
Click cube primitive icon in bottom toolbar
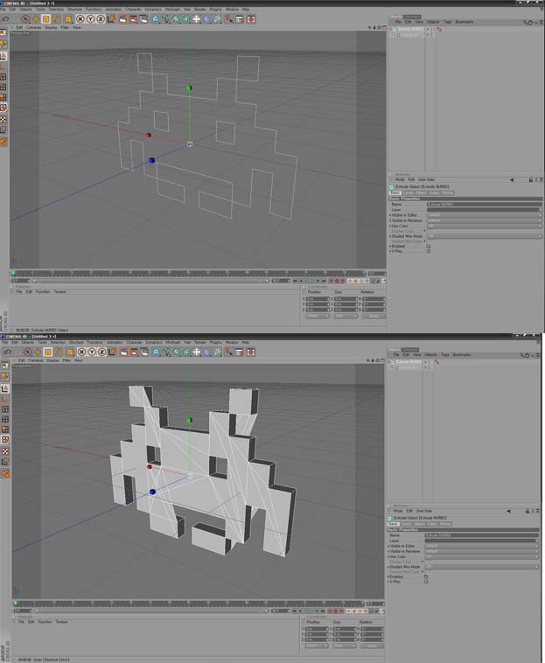coord(157,352)
